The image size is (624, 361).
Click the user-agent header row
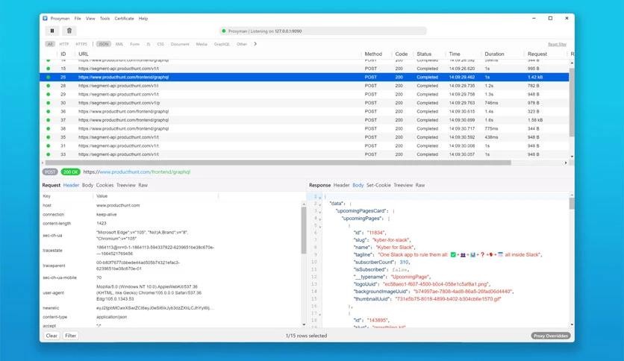point(171,292)
